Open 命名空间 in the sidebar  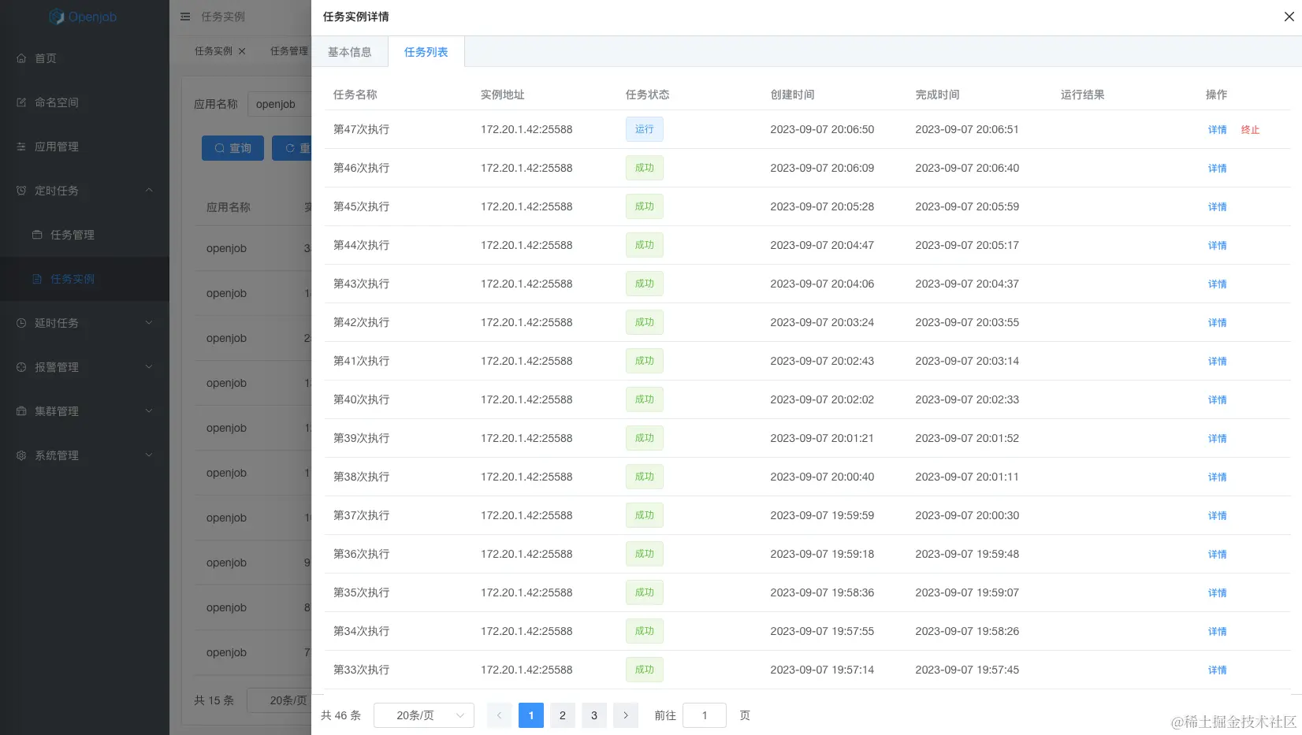click(x=84, y=102)
